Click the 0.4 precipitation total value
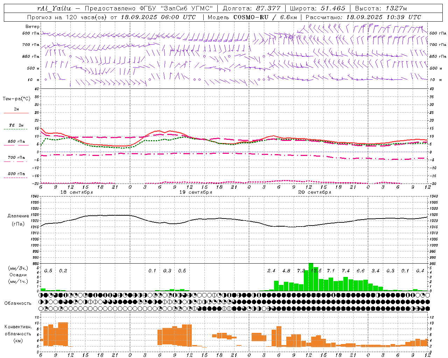 tap(420, 271)
